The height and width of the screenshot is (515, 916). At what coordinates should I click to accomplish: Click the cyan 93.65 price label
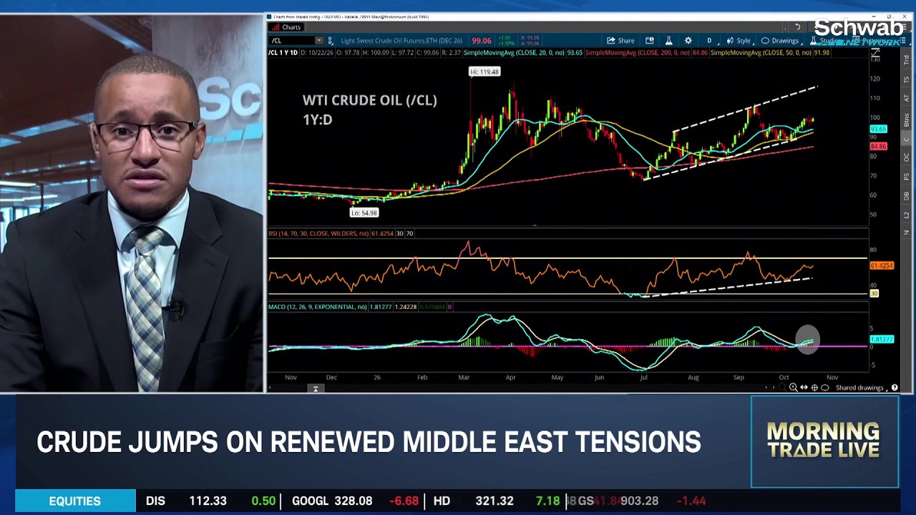point(878,129)
